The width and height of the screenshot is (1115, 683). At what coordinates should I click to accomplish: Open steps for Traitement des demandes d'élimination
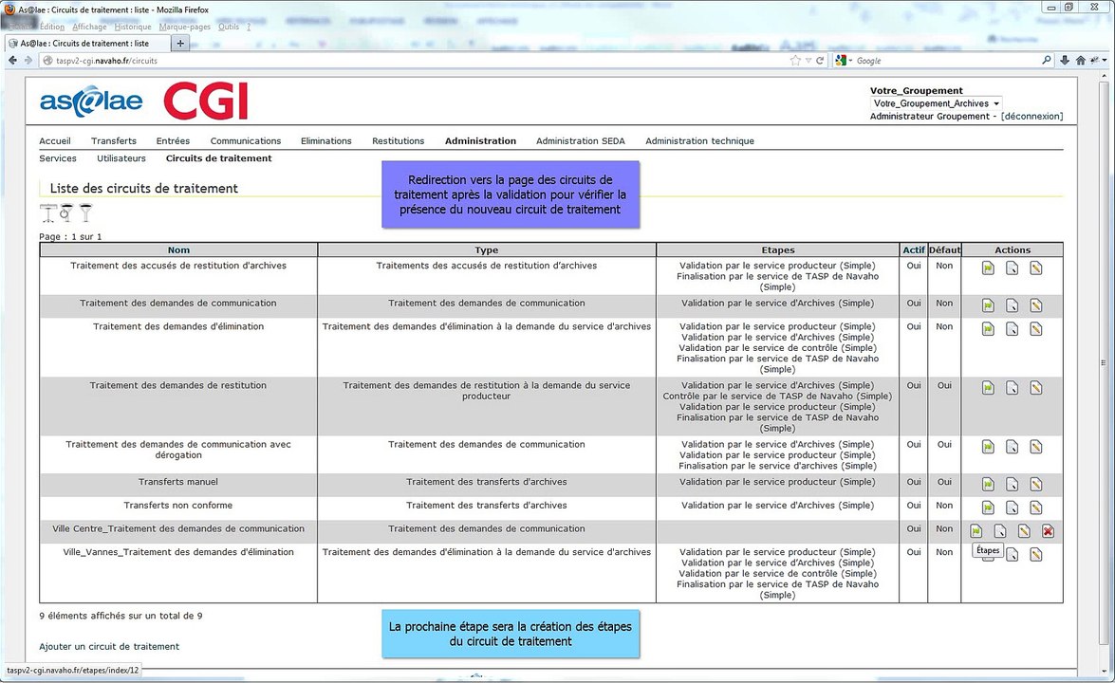tap(988, 329)
